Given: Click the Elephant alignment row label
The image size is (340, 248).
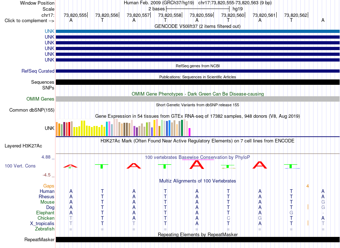Looking at the screenshot, I should pyautogui.click(x=45, y=213).
